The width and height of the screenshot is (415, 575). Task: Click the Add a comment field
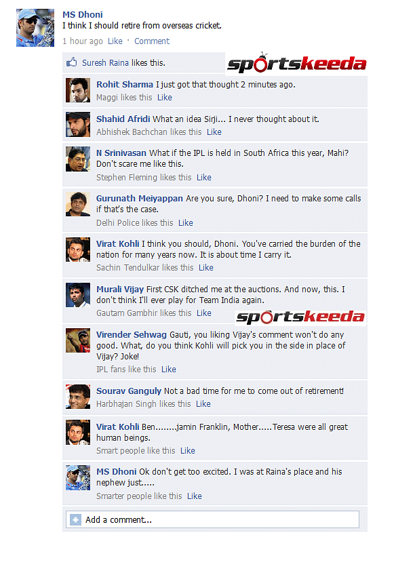pos(213,519)
